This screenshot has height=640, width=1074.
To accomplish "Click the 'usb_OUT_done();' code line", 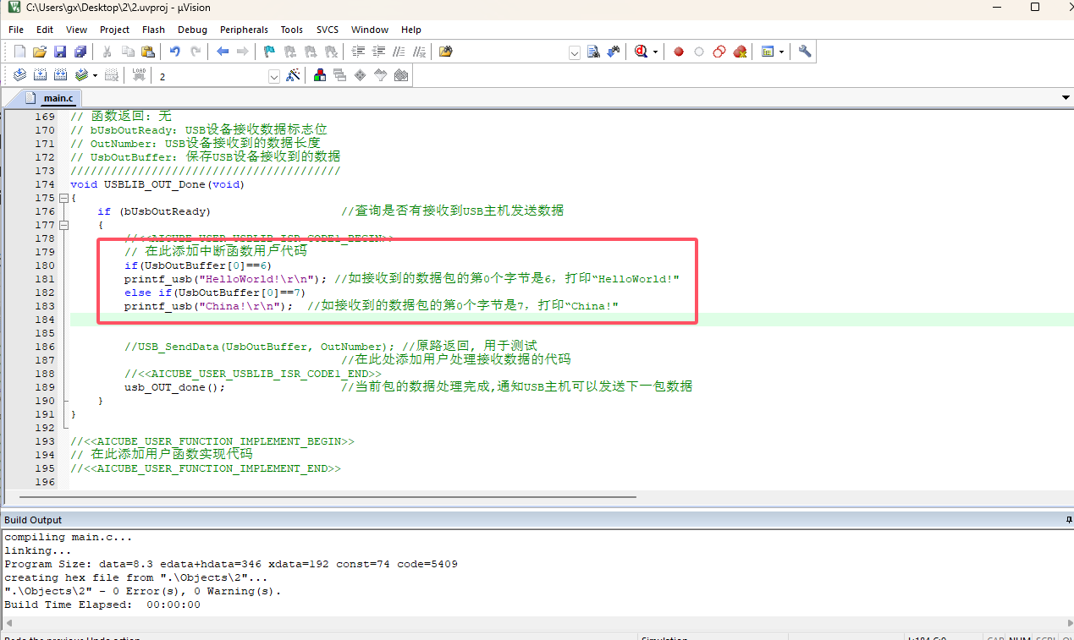I will pyautogui.click(x=175, y=387).
